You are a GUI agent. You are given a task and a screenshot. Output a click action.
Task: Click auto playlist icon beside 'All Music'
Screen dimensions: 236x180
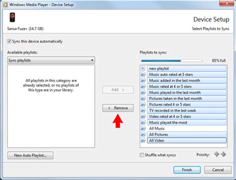point(143,128)
